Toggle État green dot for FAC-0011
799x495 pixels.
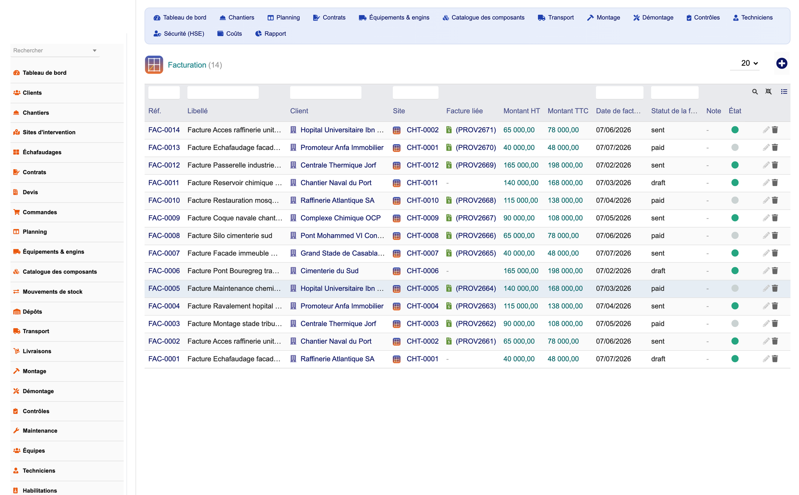pos(735,183)
